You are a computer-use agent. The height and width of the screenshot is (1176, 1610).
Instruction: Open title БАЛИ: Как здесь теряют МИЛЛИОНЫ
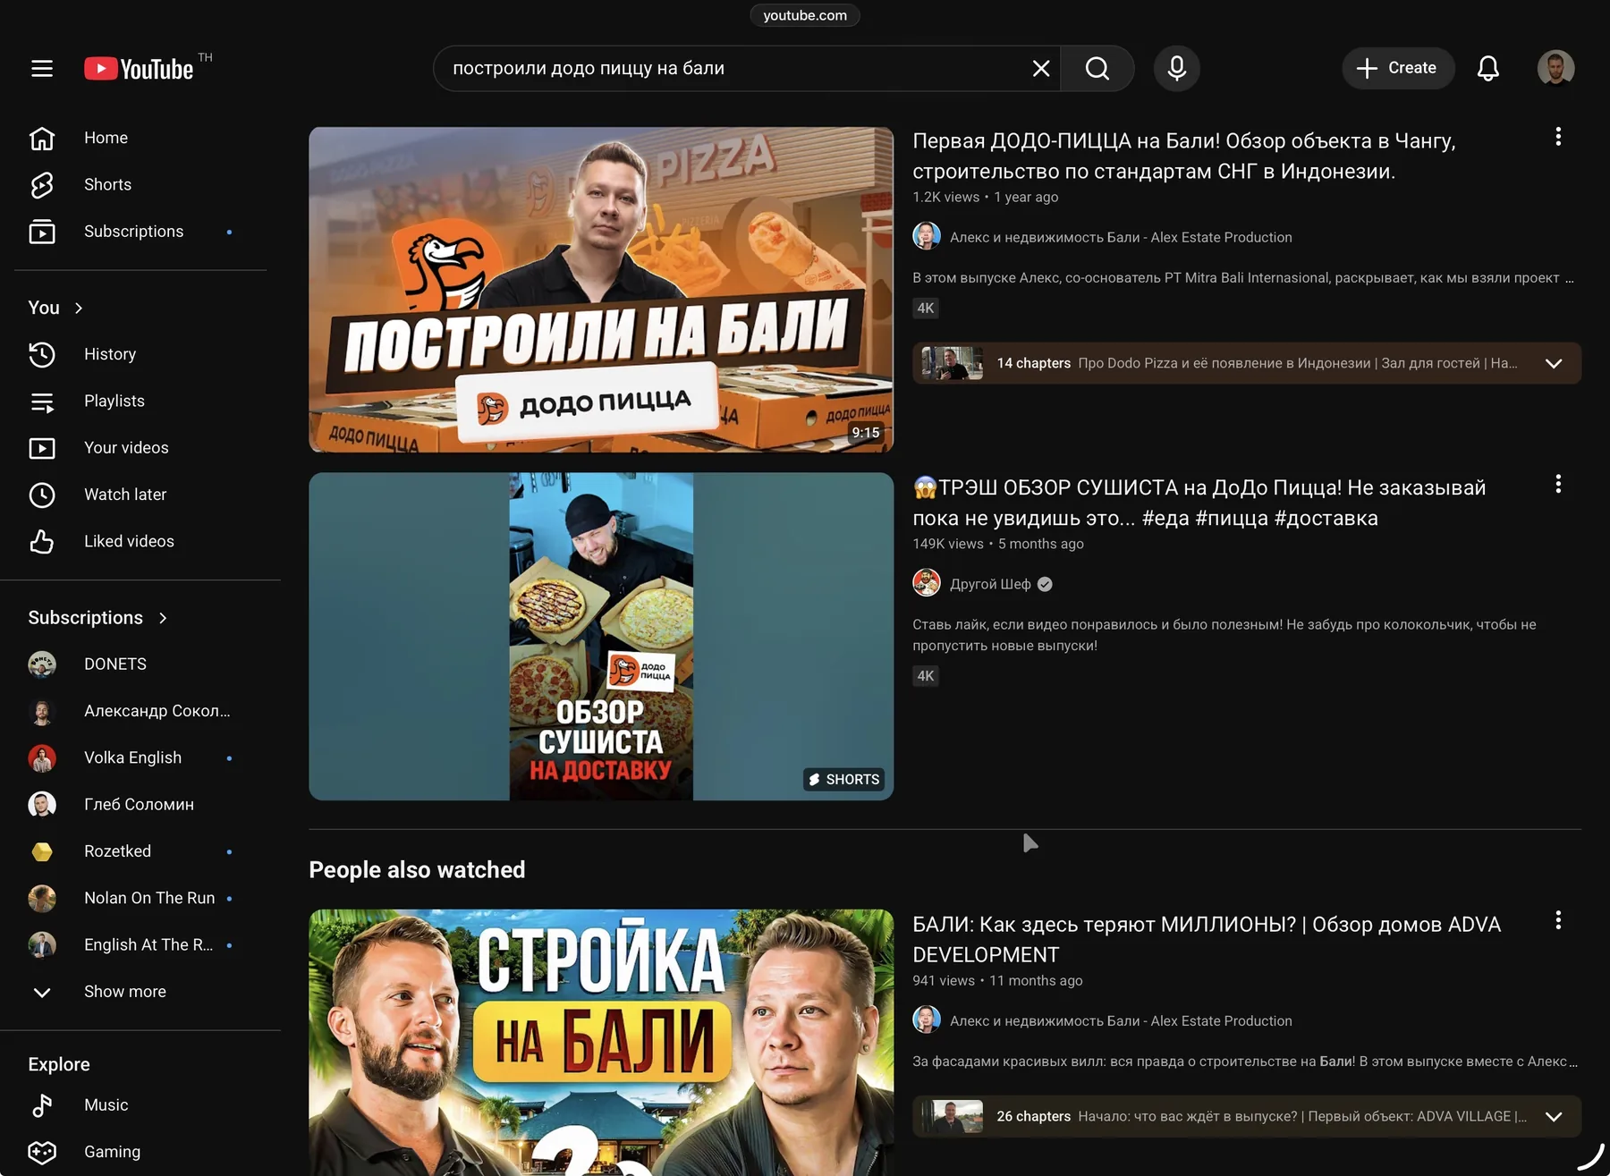pyautogui.click(x=1207, y=939)
